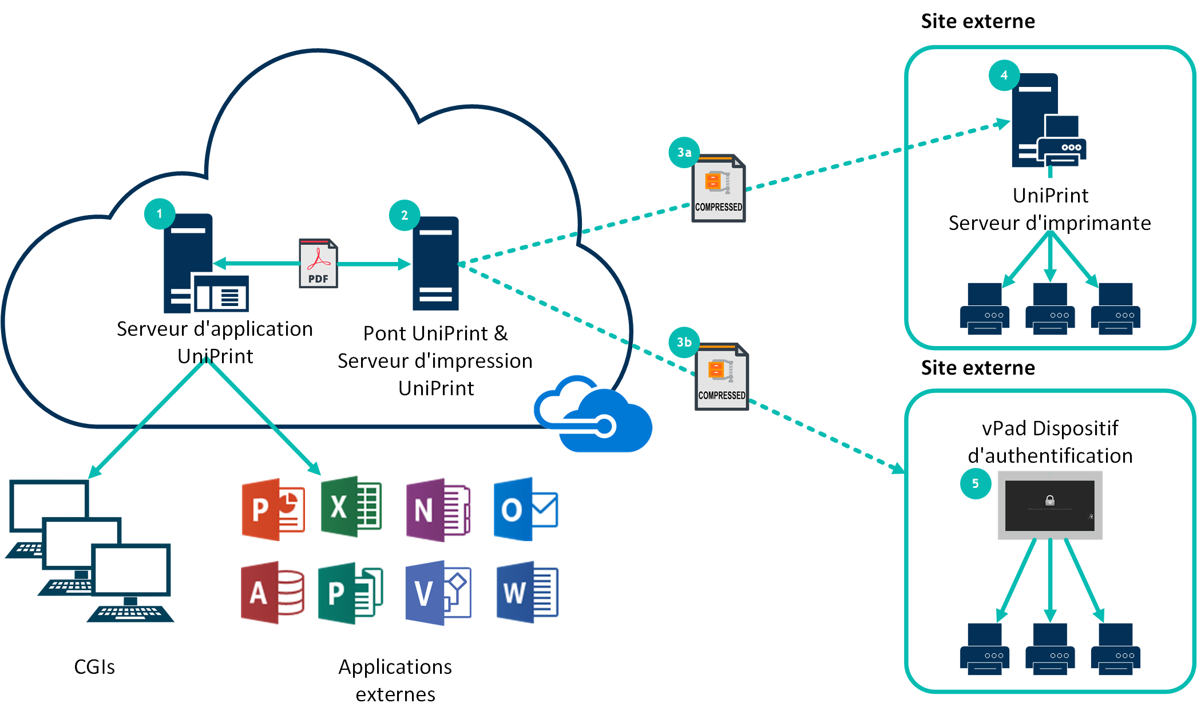Screen dimensions: 1197x719
Task: Click the bottom 'Site externe' heading above vPad box
Action: click(x=978, y=368)
